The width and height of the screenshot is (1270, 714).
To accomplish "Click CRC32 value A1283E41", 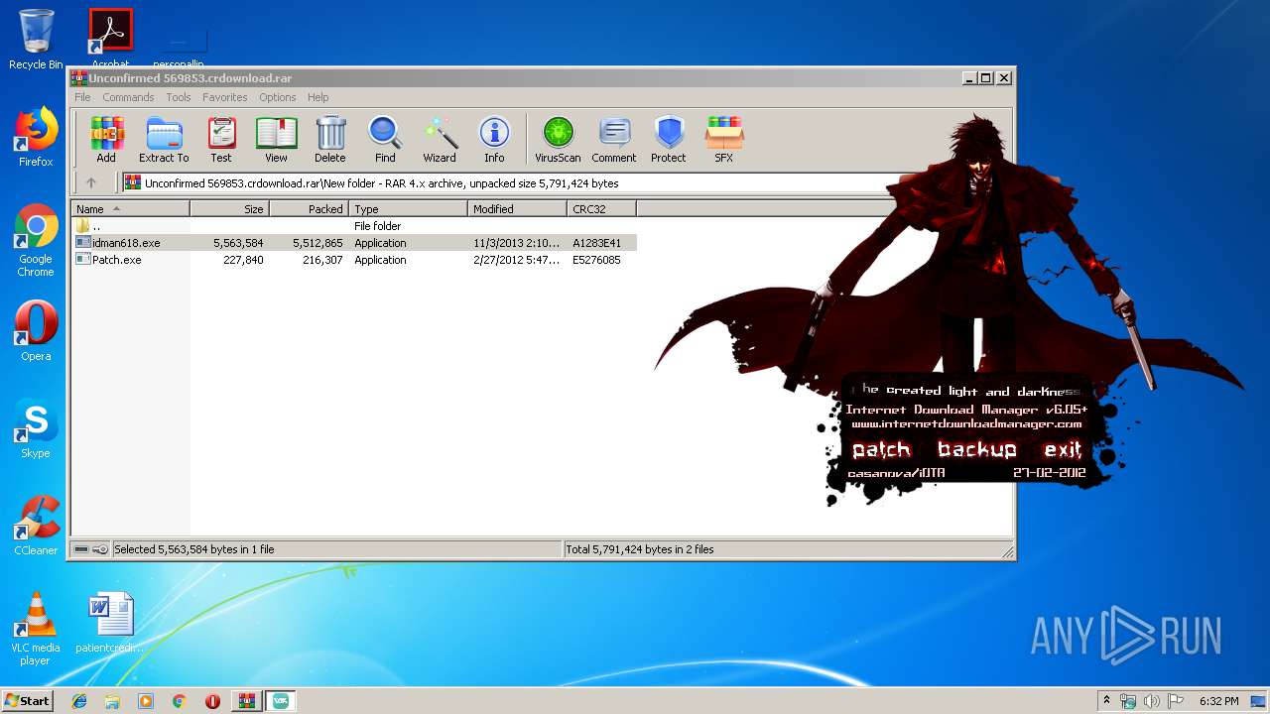I will 596,242.
